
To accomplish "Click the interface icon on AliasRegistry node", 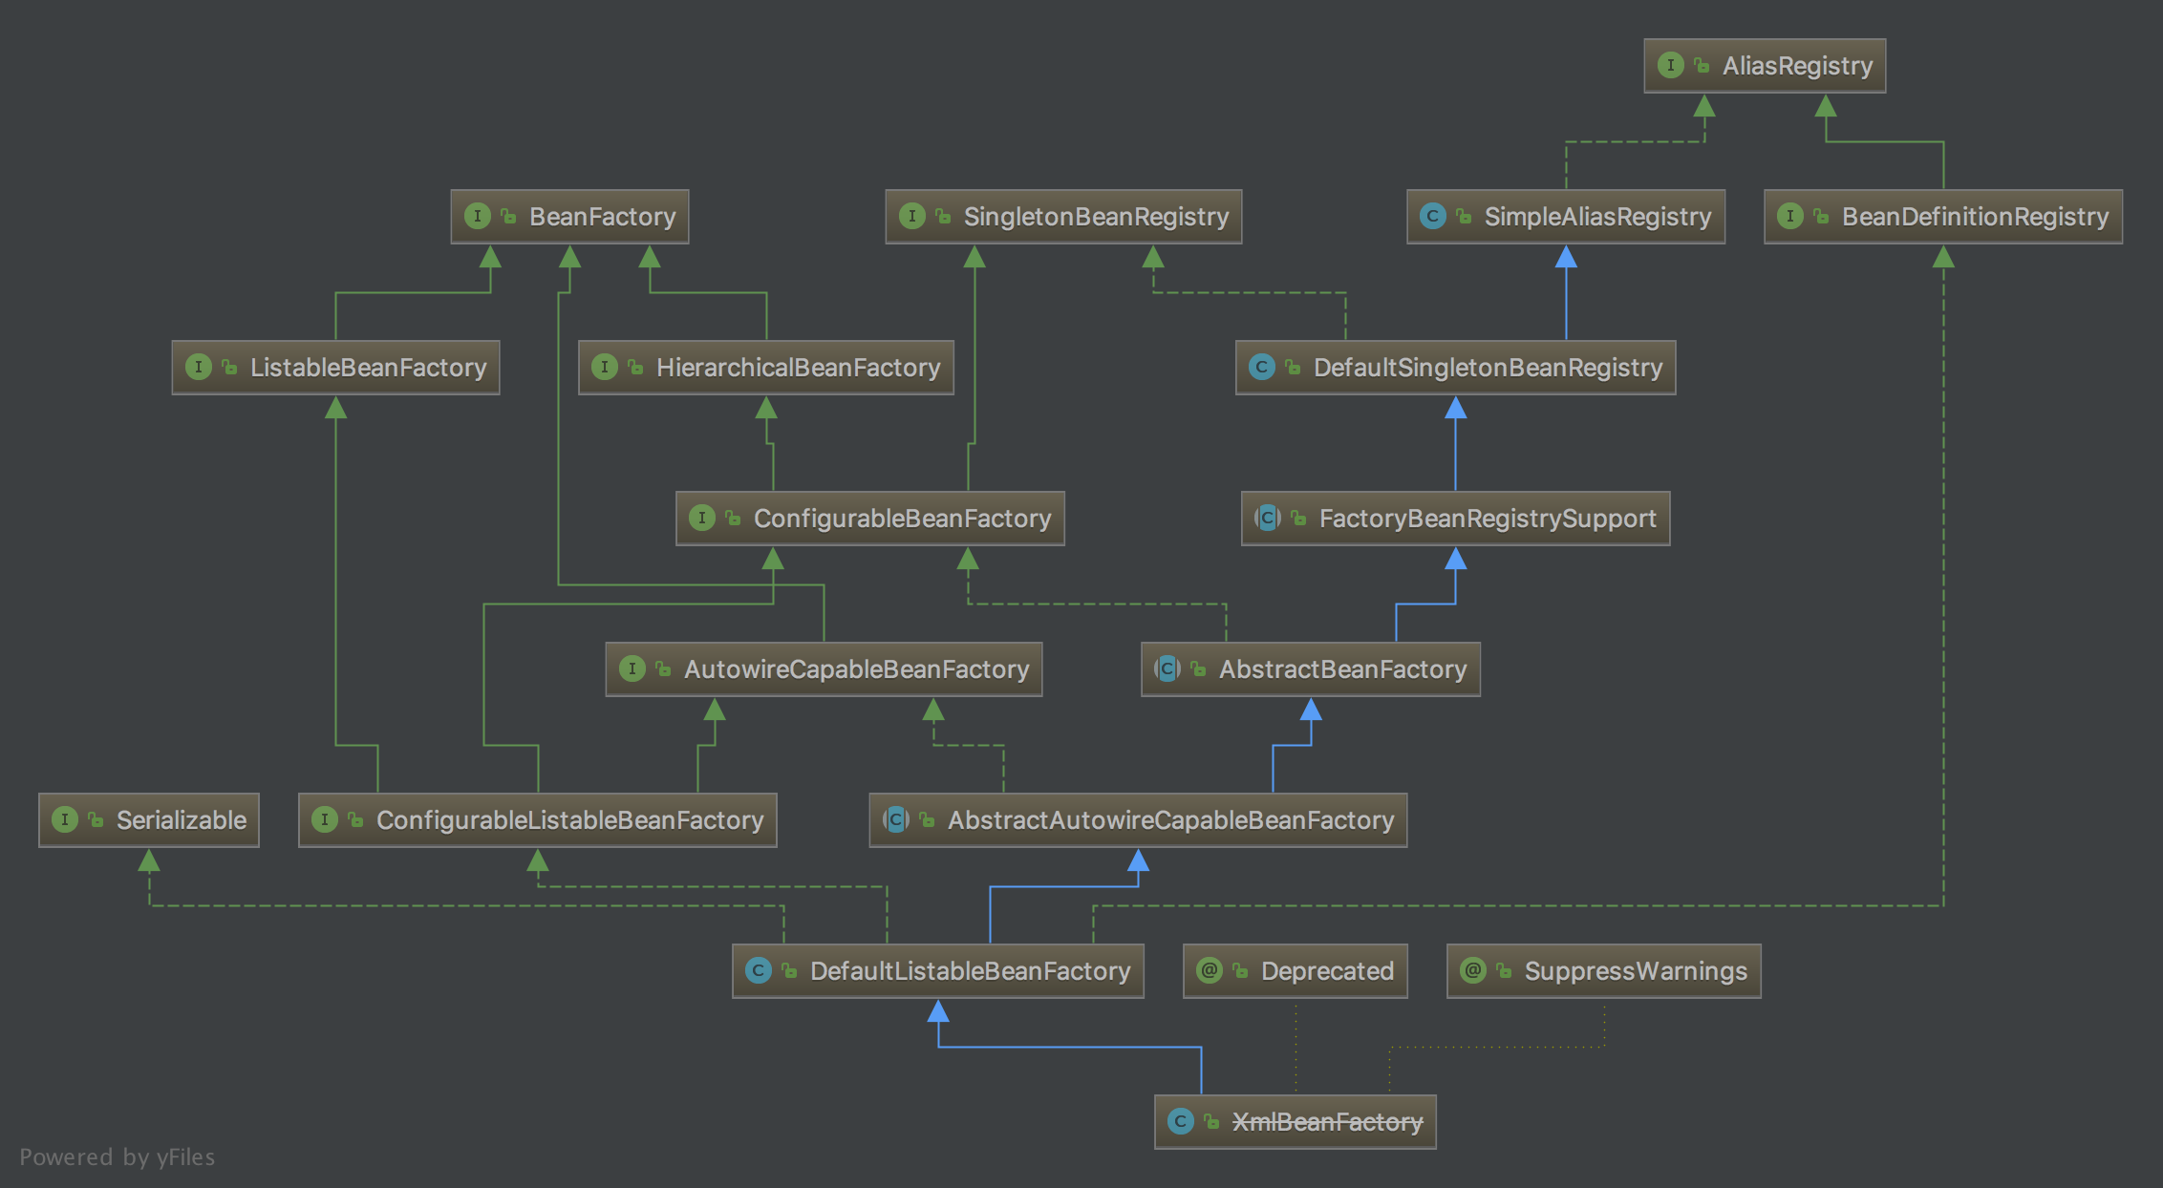I will coord(1670,65).
